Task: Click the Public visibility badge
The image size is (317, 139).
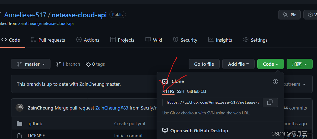Action: point(118,15)
